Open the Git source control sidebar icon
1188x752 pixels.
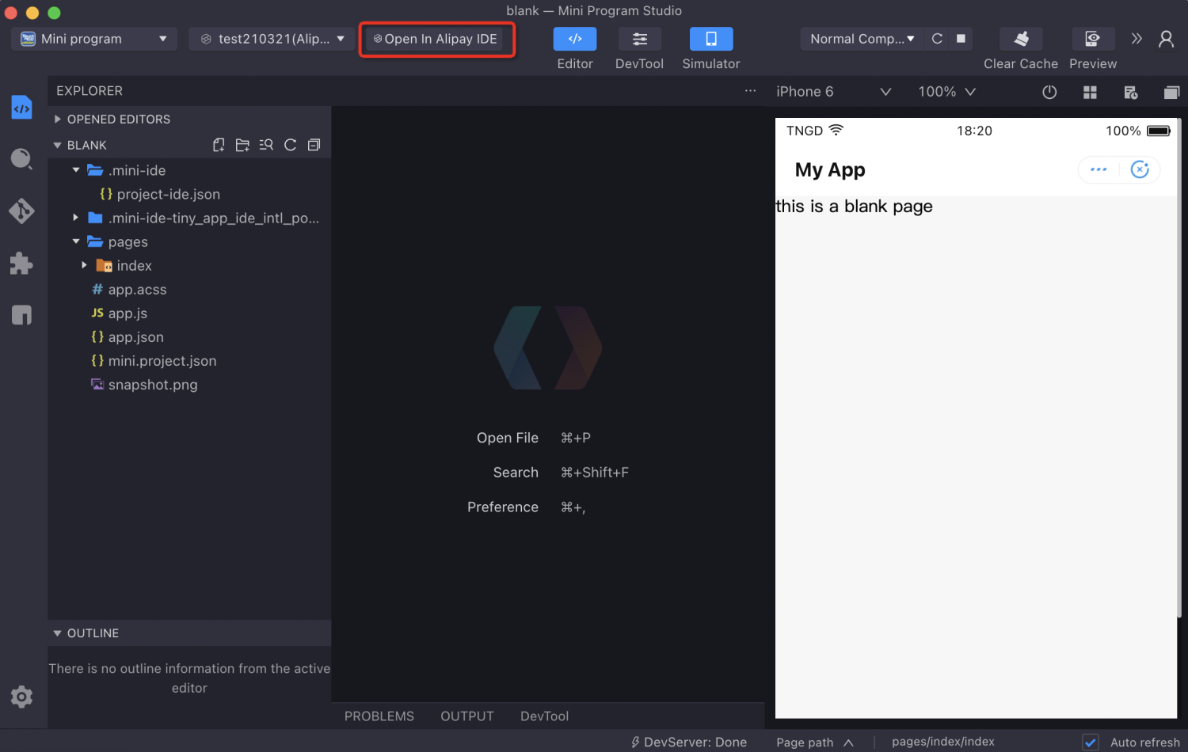tap(21, 211)
